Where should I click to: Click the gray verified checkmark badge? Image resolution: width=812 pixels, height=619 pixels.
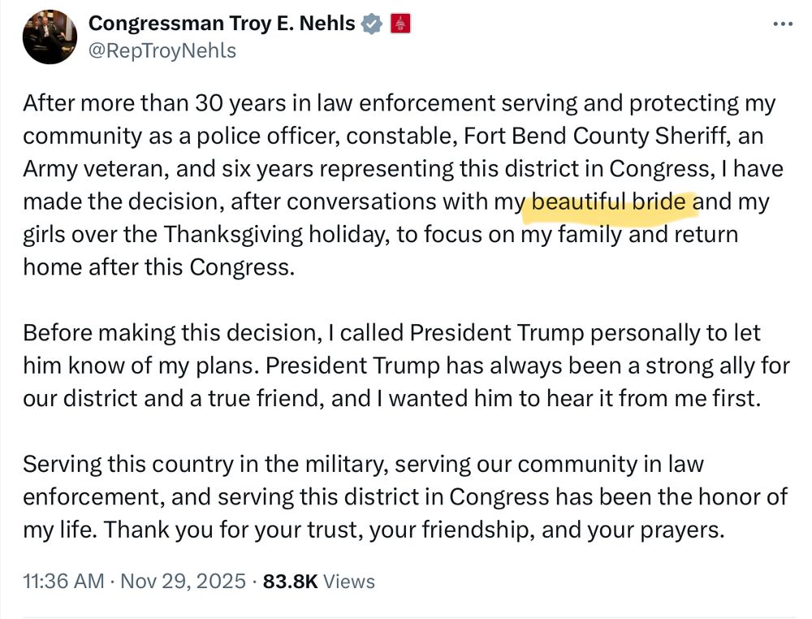click(x=371, y=24)
